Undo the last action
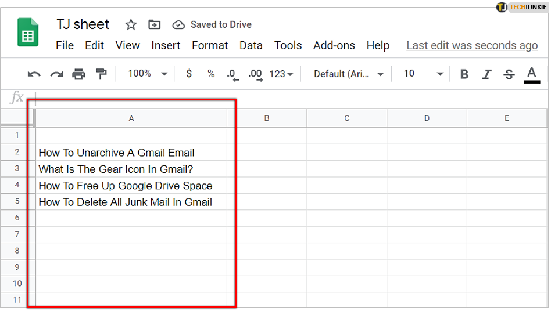The height and width of the screenshot is (311, 551). [x=34, y=74]
